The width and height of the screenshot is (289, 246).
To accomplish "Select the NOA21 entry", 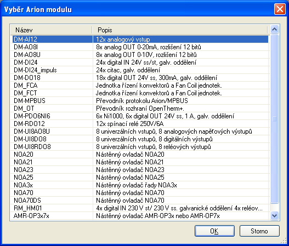I will (140, 162).
